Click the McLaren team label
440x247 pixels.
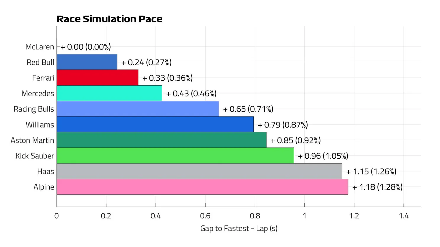tap(40, 47)
